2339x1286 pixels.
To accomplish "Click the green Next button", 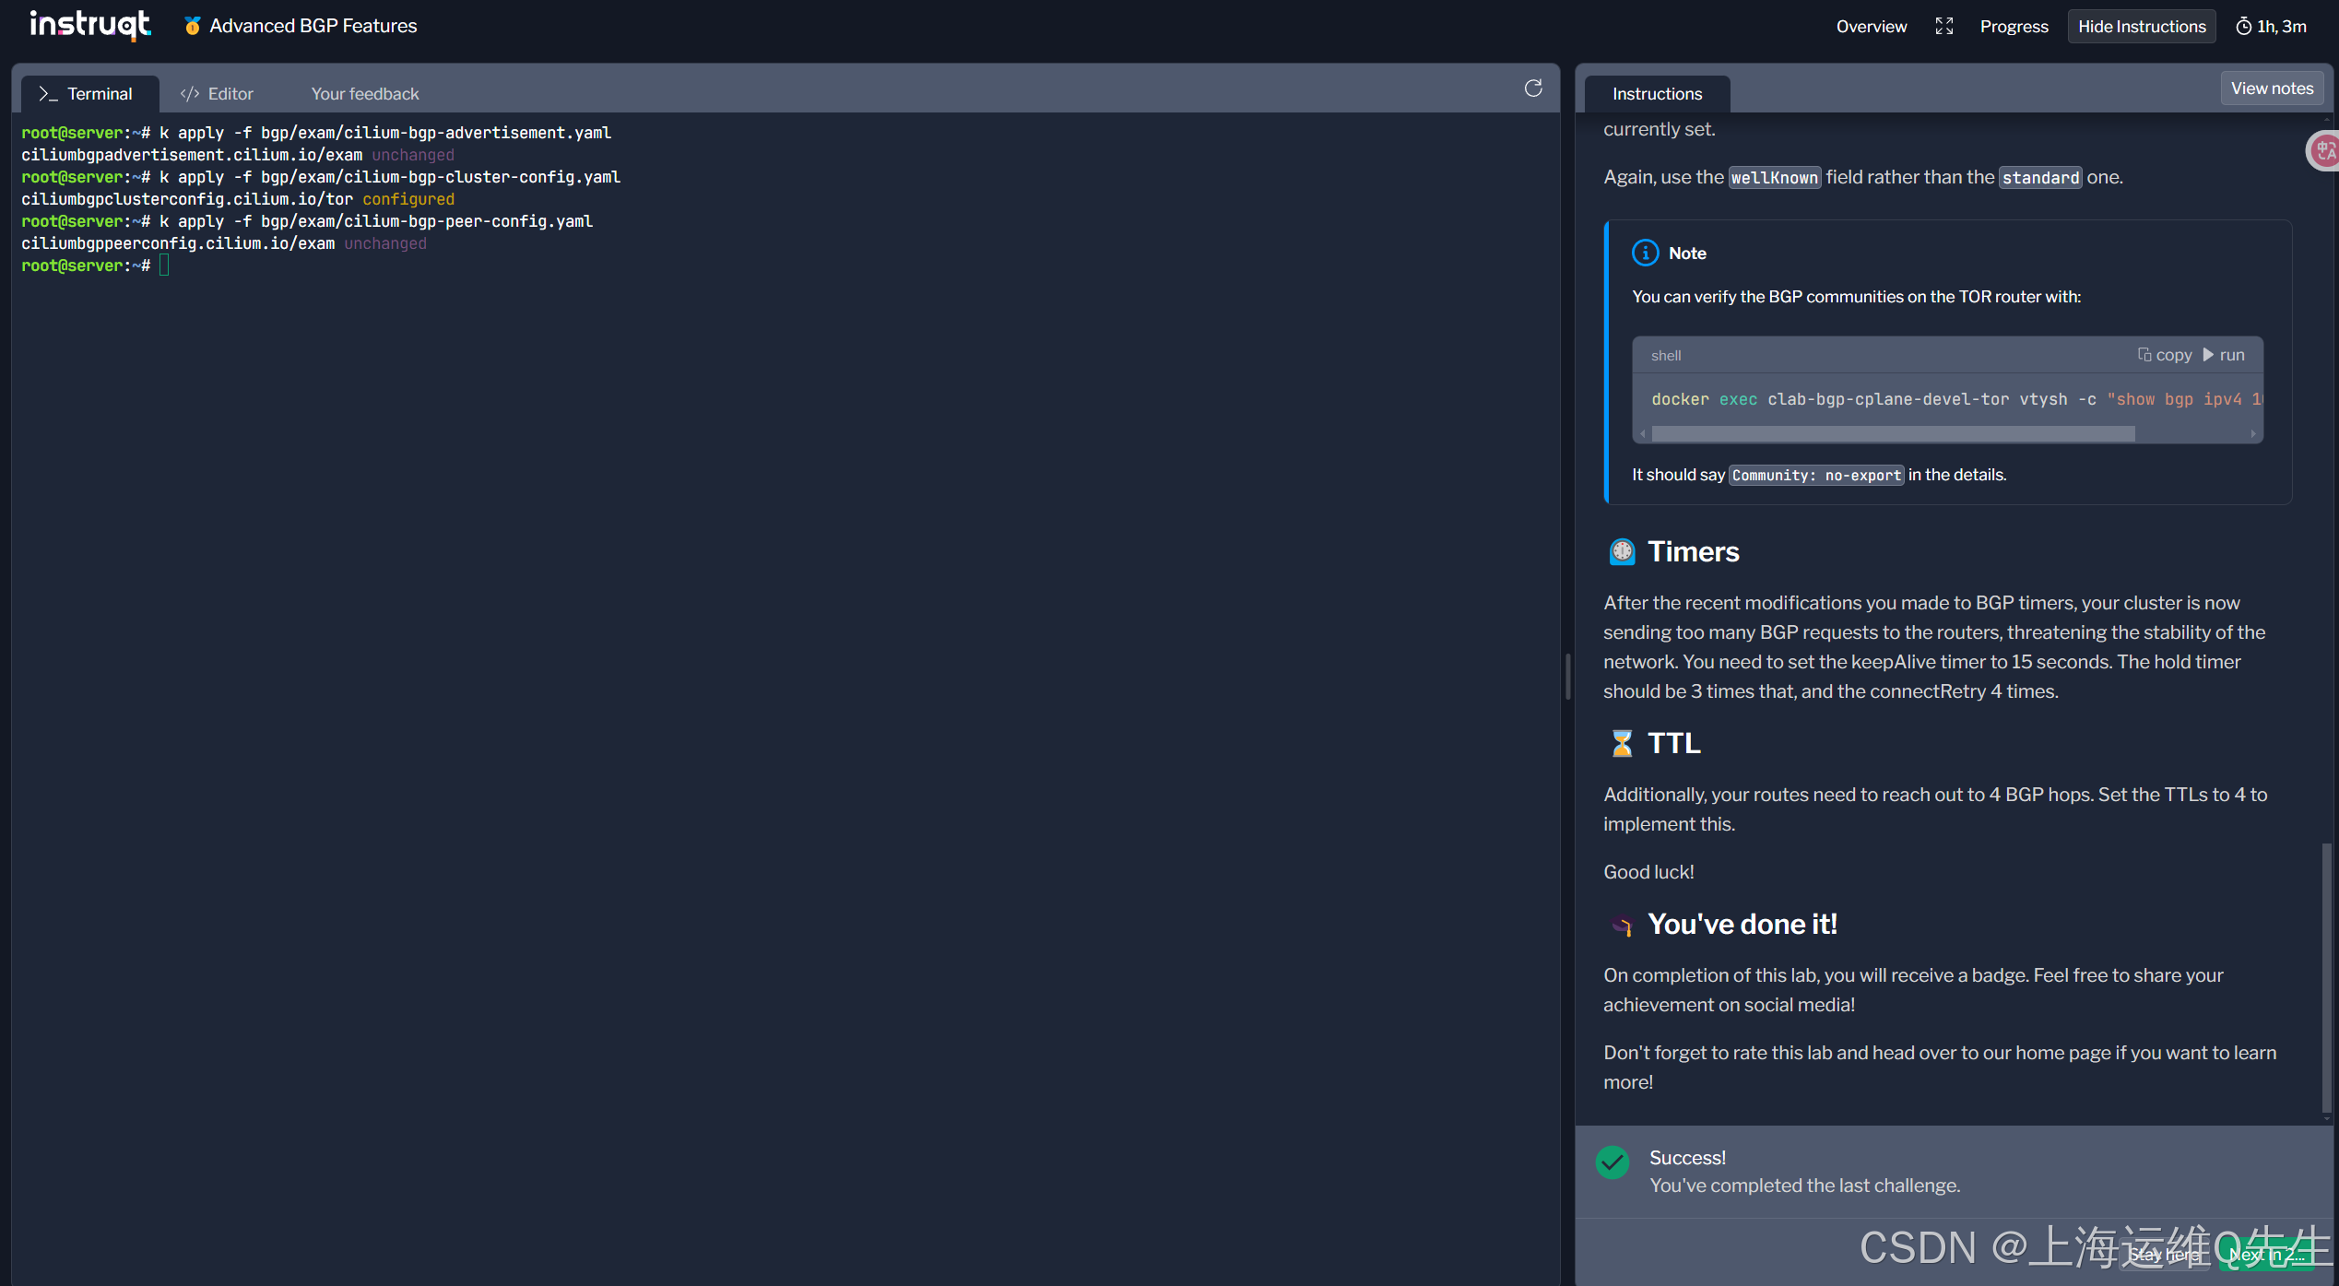I will coord(2268,1255).
